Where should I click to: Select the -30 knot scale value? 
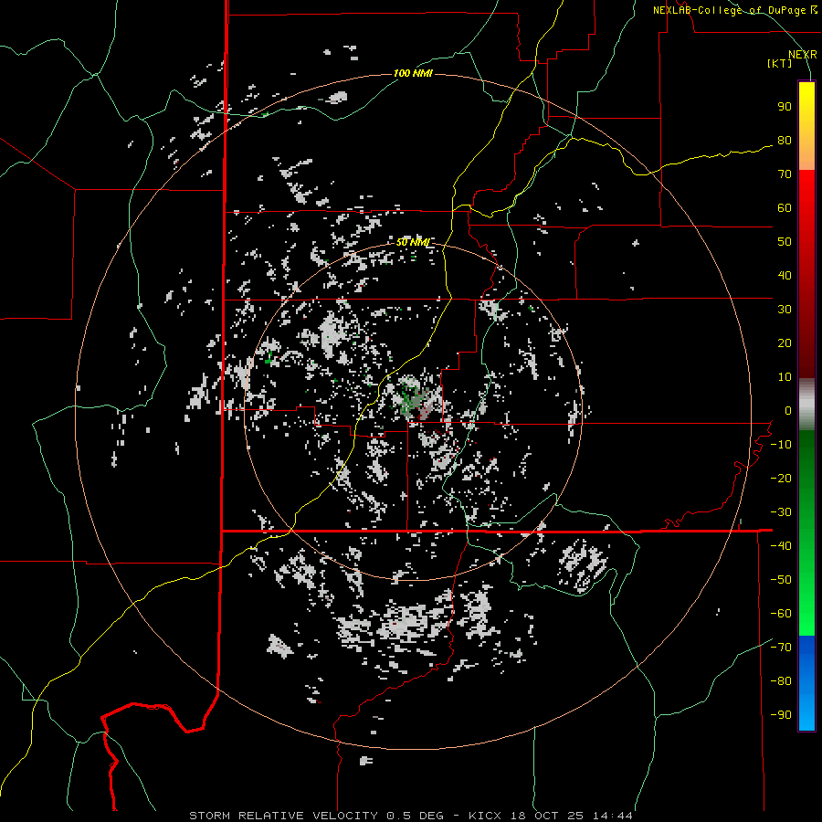[781, 512]
